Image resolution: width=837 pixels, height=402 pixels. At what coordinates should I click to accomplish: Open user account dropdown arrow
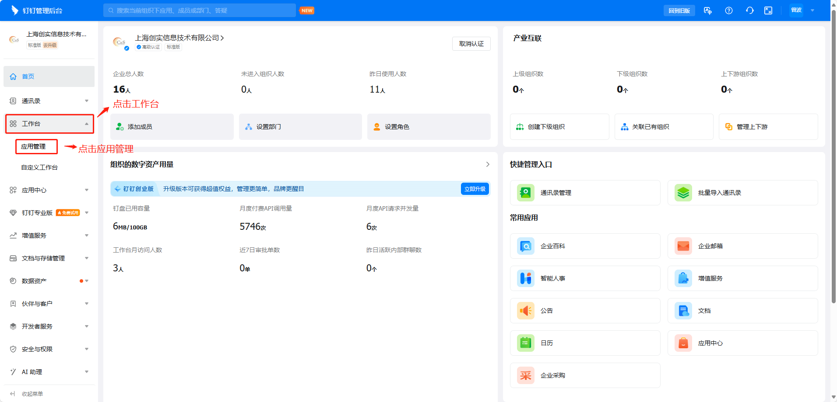(812, 10)
